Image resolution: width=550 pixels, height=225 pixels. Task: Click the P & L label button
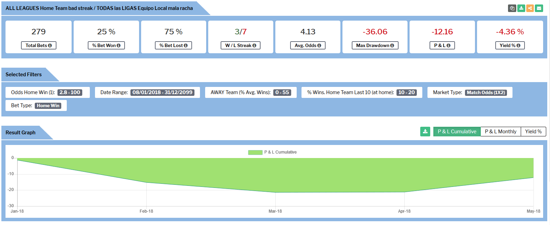coord(442,45)
